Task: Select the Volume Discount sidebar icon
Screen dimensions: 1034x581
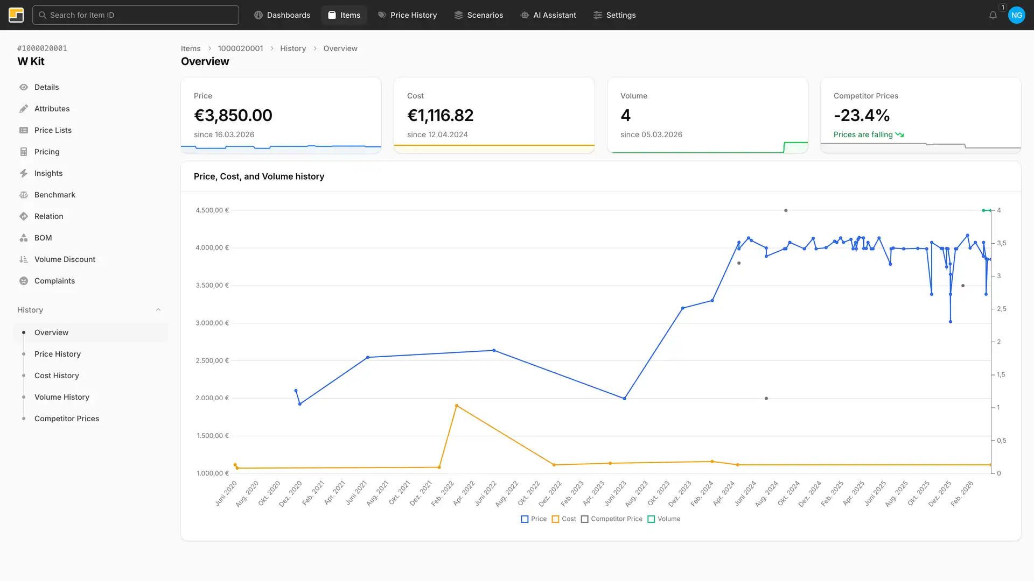Action: [x=24, y=259]
